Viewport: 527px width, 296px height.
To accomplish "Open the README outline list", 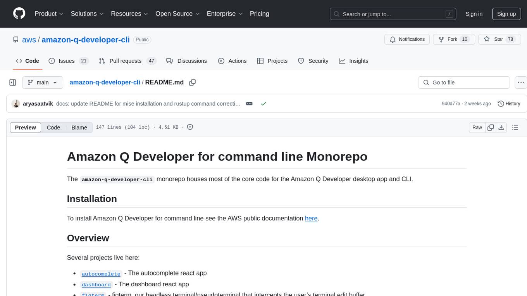I will (515, 127).
